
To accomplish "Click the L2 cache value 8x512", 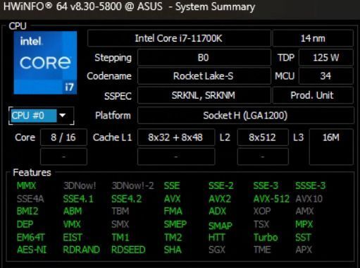I will click(x=263, y=138).
